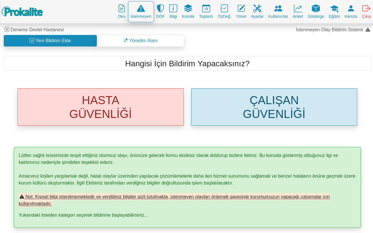Select the Yeni Bildirim Ekle tab
This screenshot has height=233, width=373.
coord(50,41)
